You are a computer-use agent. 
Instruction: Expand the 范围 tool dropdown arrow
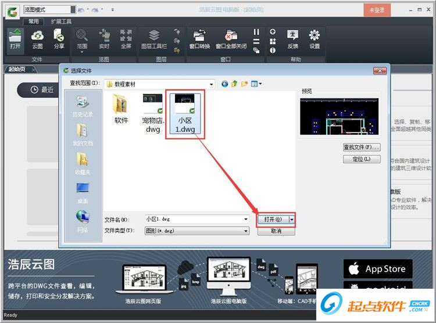click(x=82, y=52)
